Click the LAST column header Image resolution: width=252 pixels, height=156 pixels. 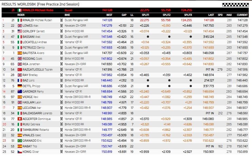[211, 15]
